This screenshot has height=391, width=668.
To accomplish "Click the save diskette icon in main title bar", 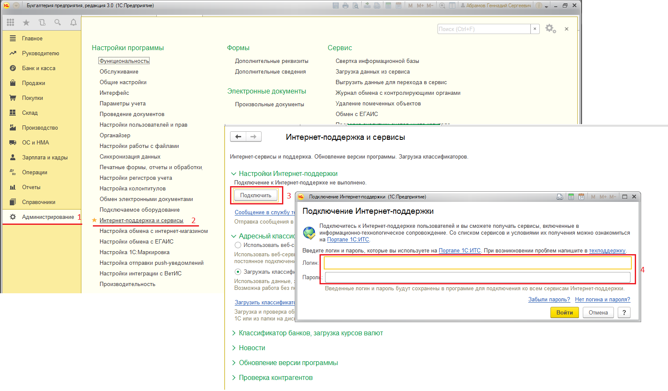I will click(336, 6).
